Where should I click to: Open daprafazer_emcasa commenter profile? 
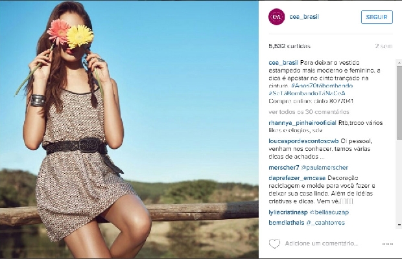tap(297, 178)
